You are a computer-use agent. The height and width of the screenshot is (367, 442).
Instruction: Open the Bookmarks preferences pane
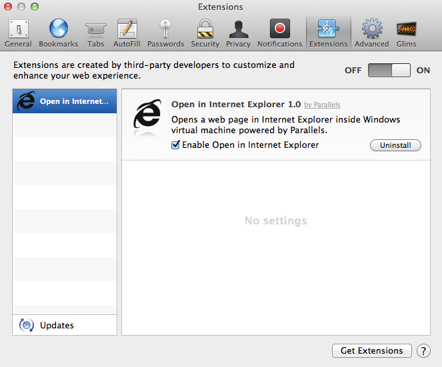pos(59,33)
